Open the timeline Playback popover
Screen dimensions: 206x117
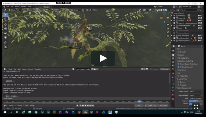(12, 106)
